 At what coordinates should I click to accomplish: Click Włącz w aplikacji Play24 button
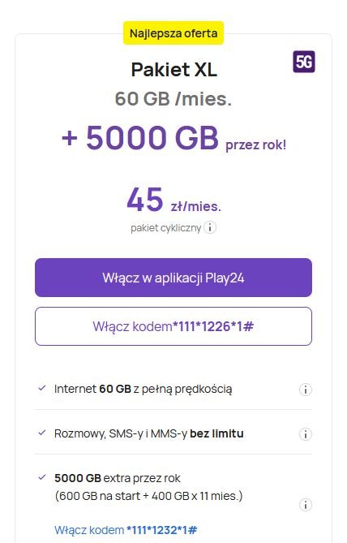[x=173, y=278]
